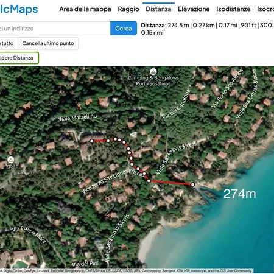Click the Via del Canalone street label
Viewport: 274px width, 274px height.
176,104
